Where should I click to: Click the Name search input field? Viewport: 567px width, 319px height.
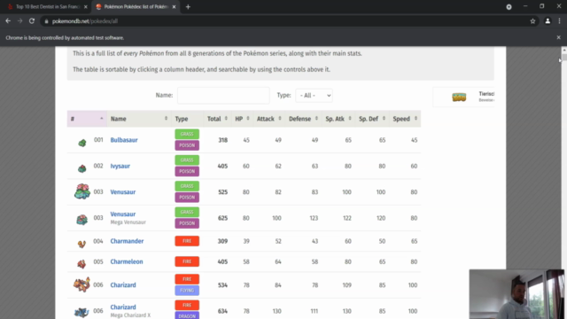click(x=223, y=96)
